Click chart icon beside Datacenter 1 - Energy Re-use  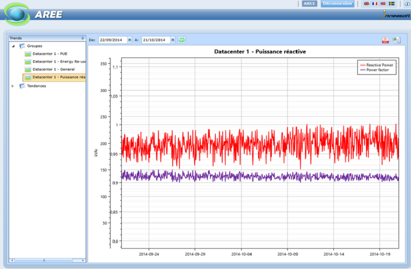[28, 62]
